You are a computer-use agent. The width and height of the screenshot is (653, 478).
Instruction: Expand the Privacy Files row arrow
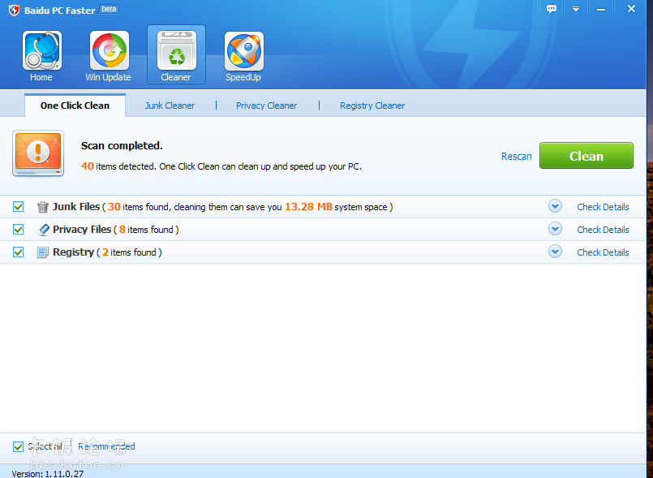coord(555,229)
